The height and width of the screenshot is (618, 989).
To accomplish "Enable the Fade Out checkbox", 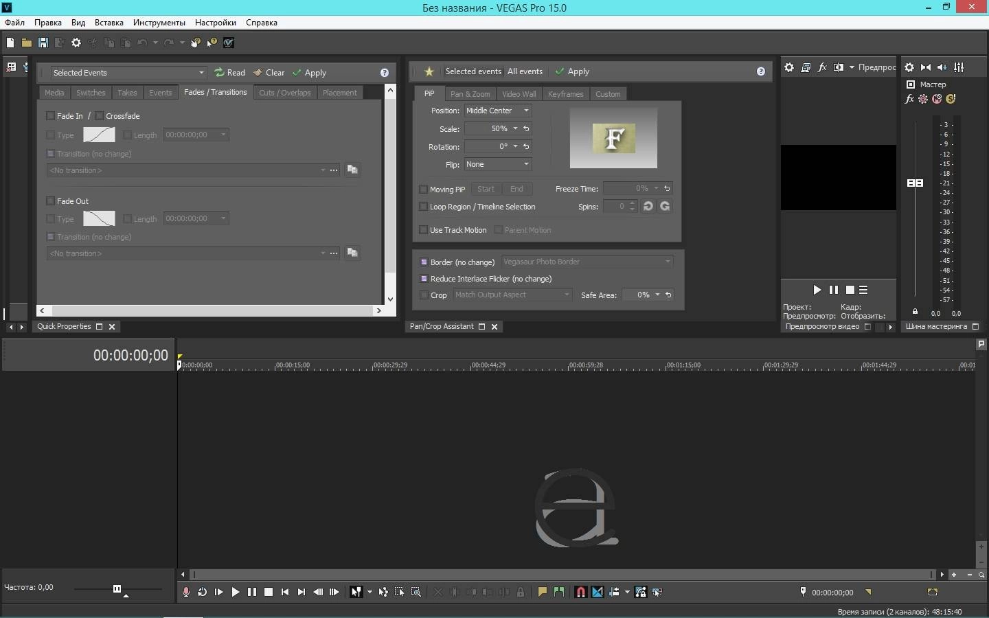I will [50, 201].
